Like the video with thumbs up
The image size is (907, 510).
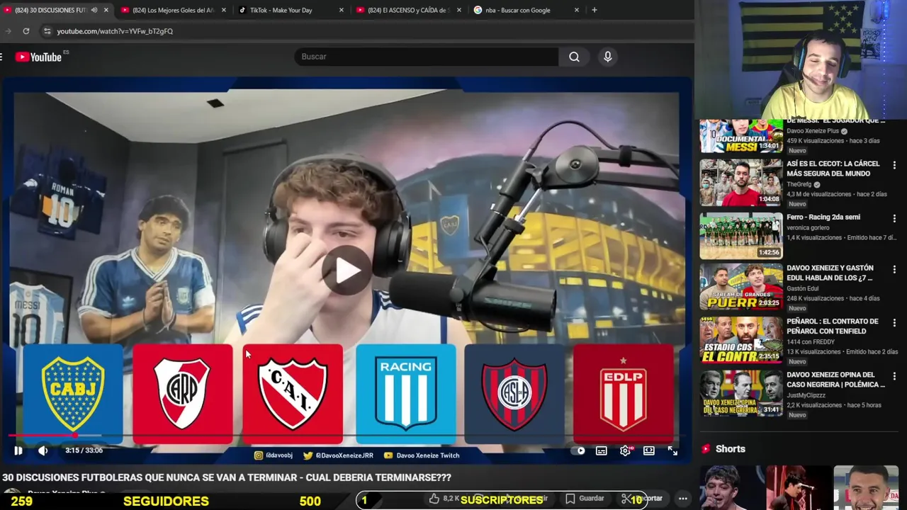pos(434,499)
